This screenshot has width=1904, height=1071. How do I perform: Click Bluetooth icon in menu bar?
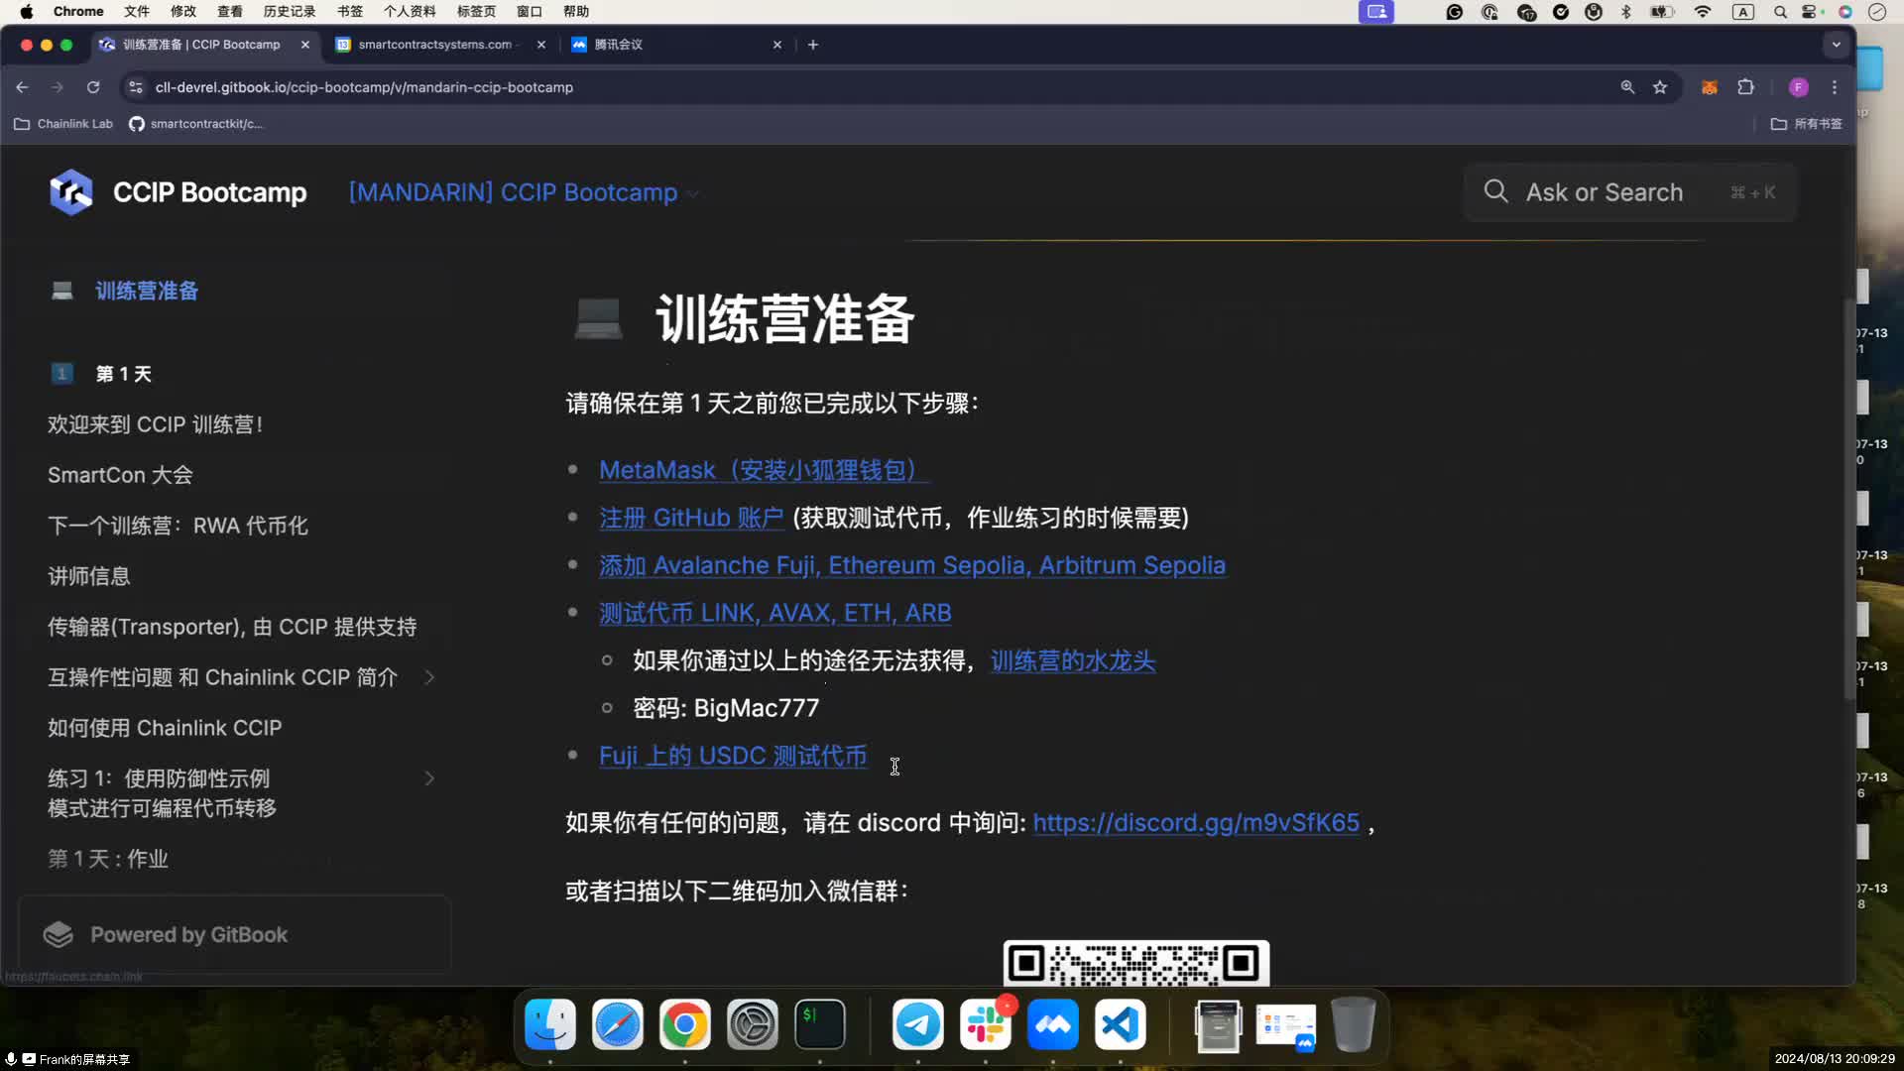(1626, 12)
